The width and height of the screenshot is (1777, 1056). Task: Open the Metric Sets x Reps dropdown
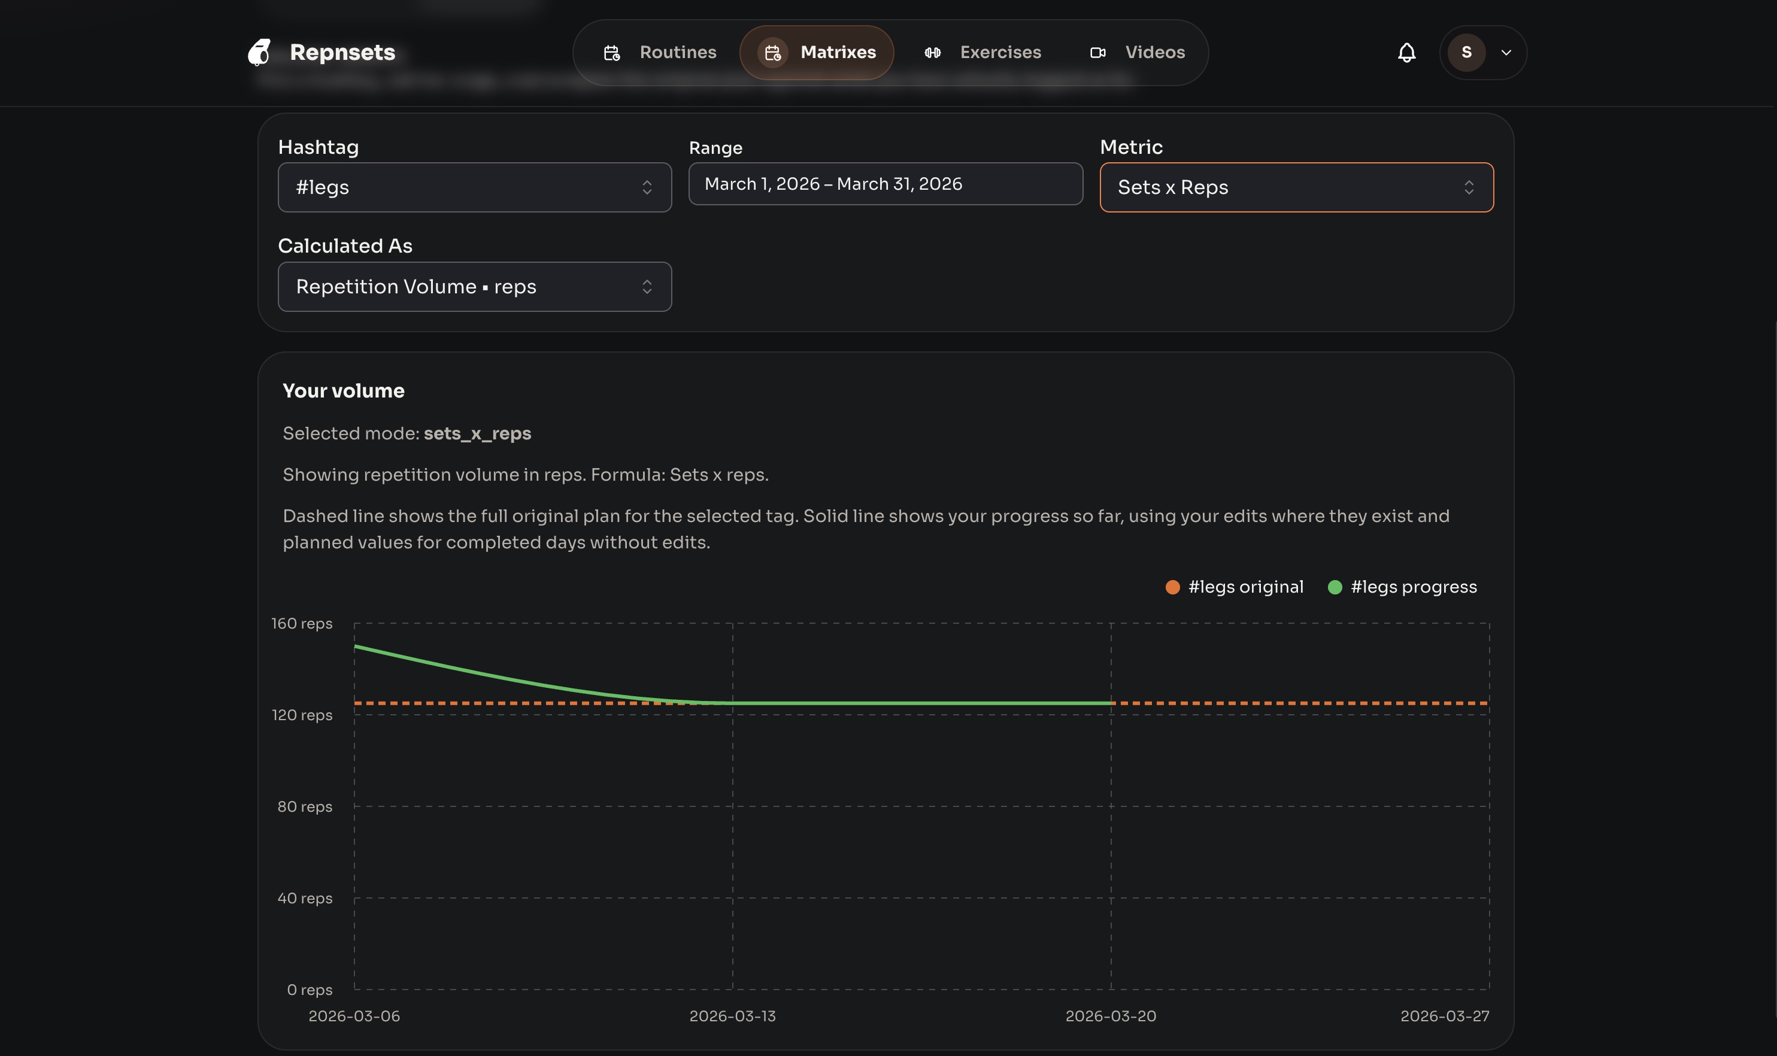(x=1296, y=187)
